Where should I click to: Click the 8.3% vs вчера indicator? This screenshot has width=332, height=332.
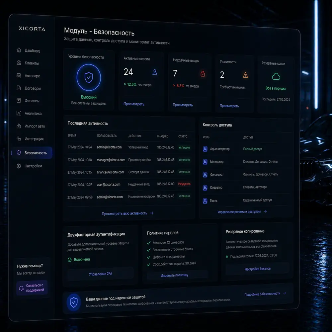click(x=186, y=86)
